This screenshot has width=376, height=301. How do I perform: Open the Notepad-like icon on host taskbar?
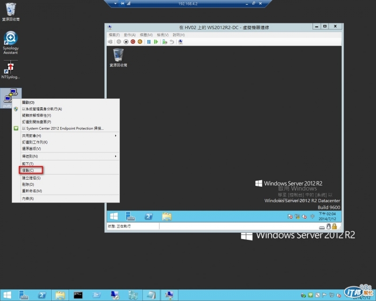[151, 295]
